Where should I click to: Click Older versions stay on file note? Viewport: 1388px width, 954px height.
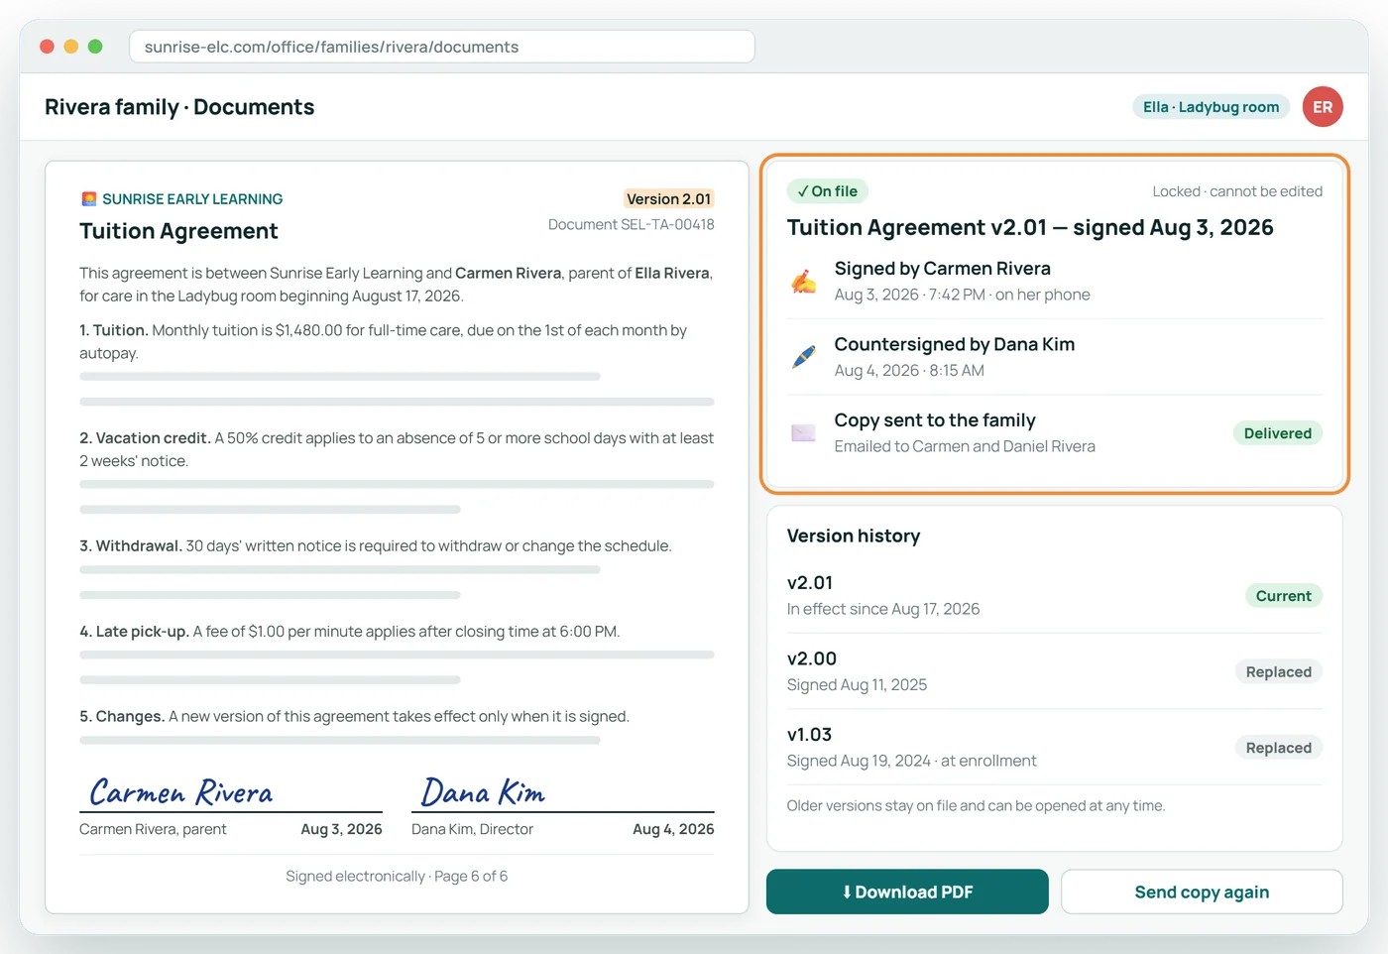tap(976, 806)
